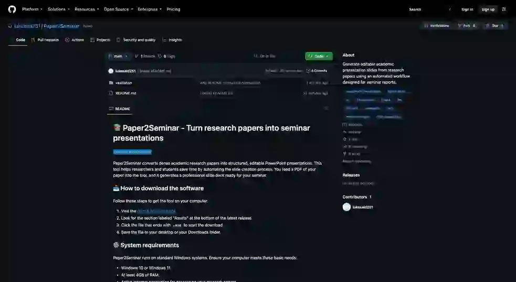Image resolution: width=516 pixels, height=282 pixels.
Task: Open the README.md file
Action: 125,93
